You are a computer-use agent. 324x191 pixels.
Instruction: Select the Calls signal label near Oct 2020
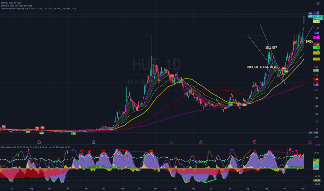point(74,134)
